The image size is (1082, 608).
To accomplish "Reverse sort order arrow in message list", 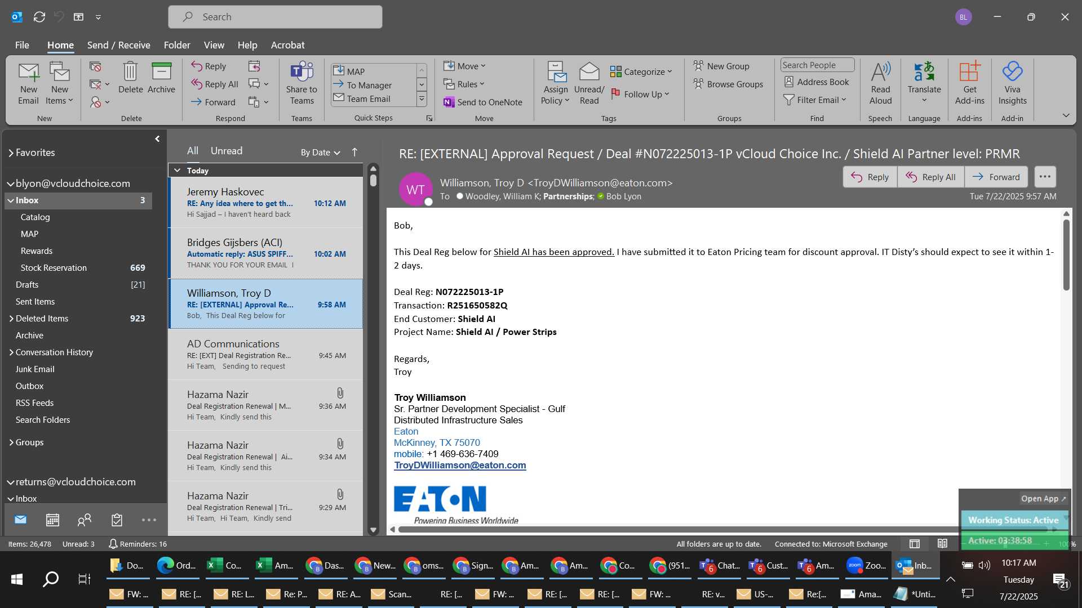I will (x=354, y=152).
